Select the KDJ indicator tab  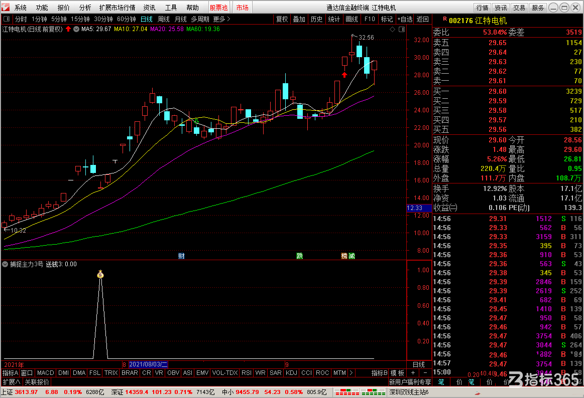(x=291, y=373)
